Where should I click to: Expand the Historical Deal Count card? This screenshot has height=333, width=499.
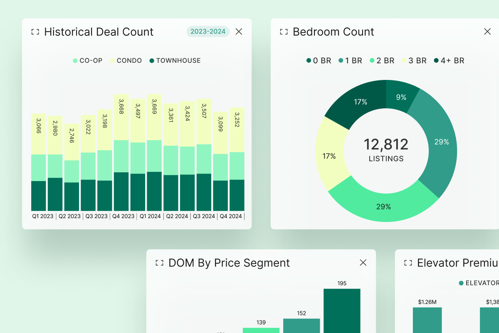tap(35, 32)
